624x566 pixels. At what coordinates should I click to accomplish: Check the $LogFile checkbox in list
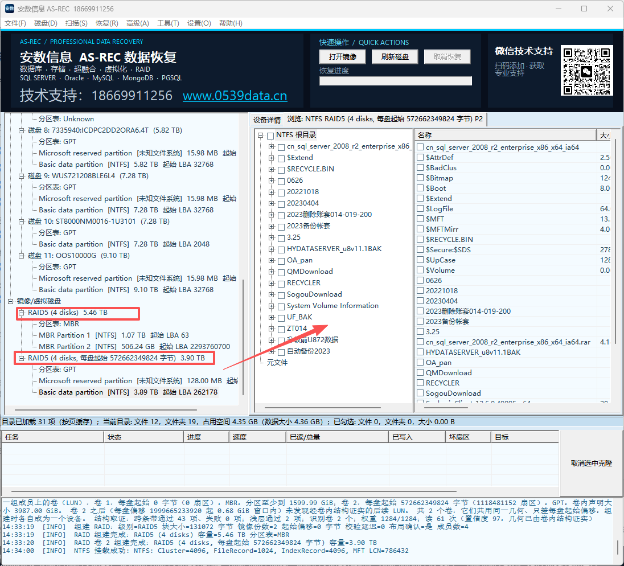pyautogui.click(x=420, y=208)
